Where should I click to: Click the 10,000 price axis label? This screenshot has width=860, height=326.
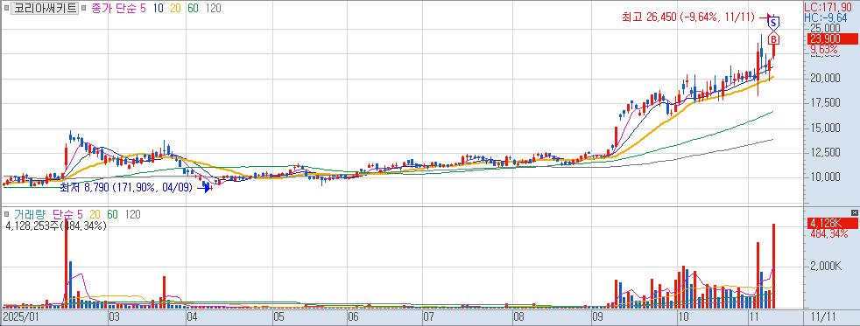[x=825, y=177]
